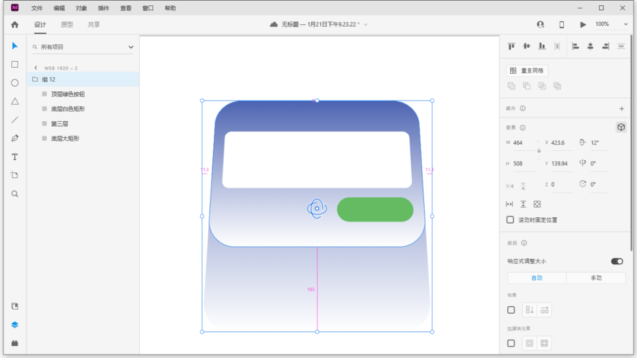Select 手动 responsive resize mode
Screen dimensions: 637x358
(596, 278)
